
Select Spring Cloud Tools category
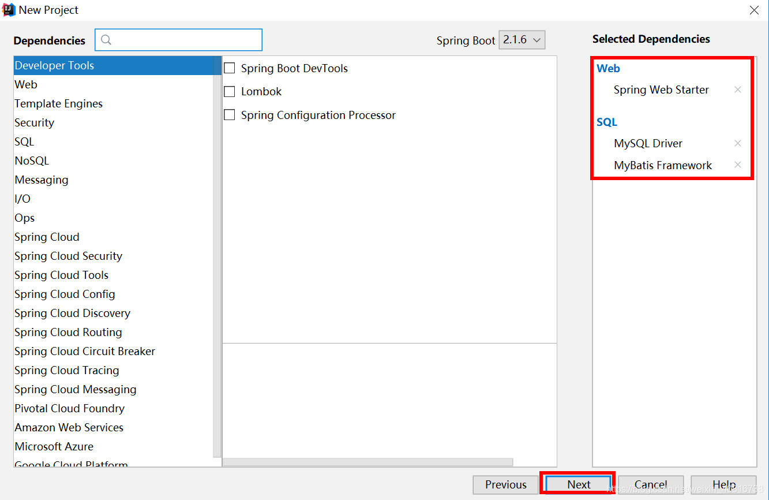click(x=113, y=275)
